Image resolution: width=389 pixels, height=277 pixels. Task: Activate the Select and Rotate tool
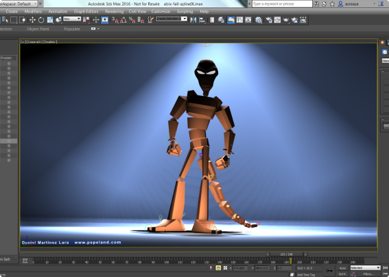41,20
